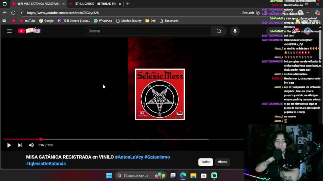Screen dimensions: 323x181
Task: Open the #Satanismo hashtag link
Action: coord(157,157)
